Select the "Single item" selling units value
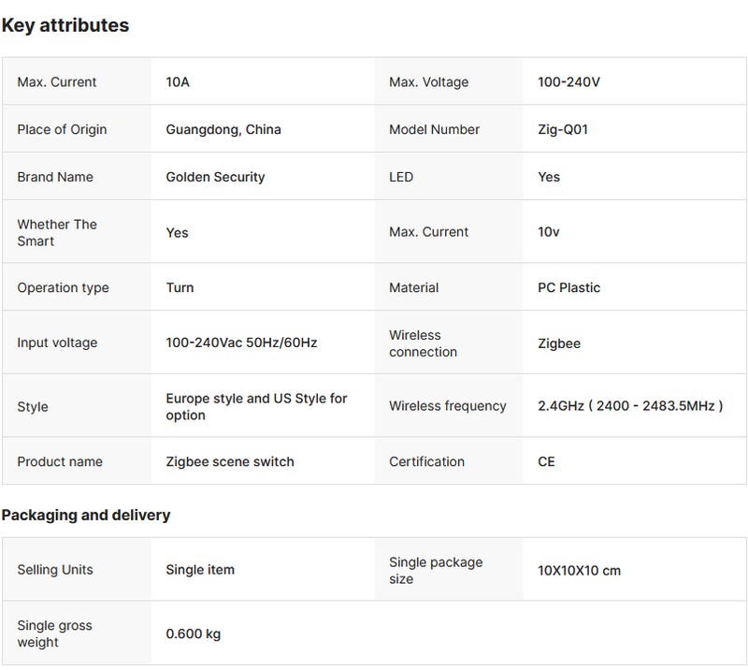The width and height of the screenshot is (748, 670). coord(200,570)
